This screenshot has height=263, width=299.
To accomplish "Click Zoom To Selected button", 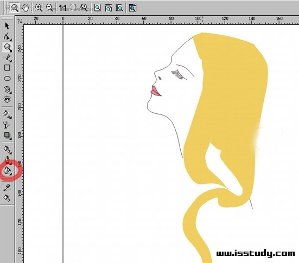I will 73,8.
